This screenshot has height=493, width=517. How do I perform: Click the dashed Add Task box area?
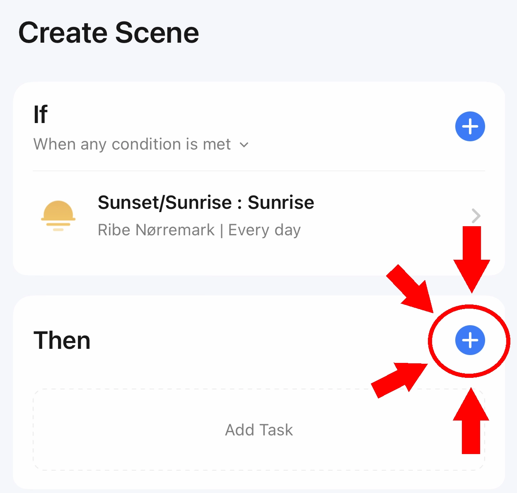pyautogui.click(x=259, y=430)
